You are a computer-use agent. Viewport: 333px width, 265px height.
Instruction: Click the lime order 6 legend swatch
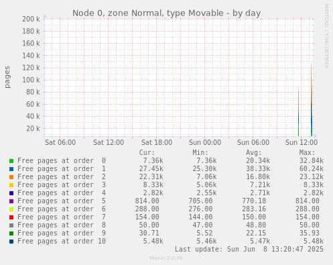[11, 209]
